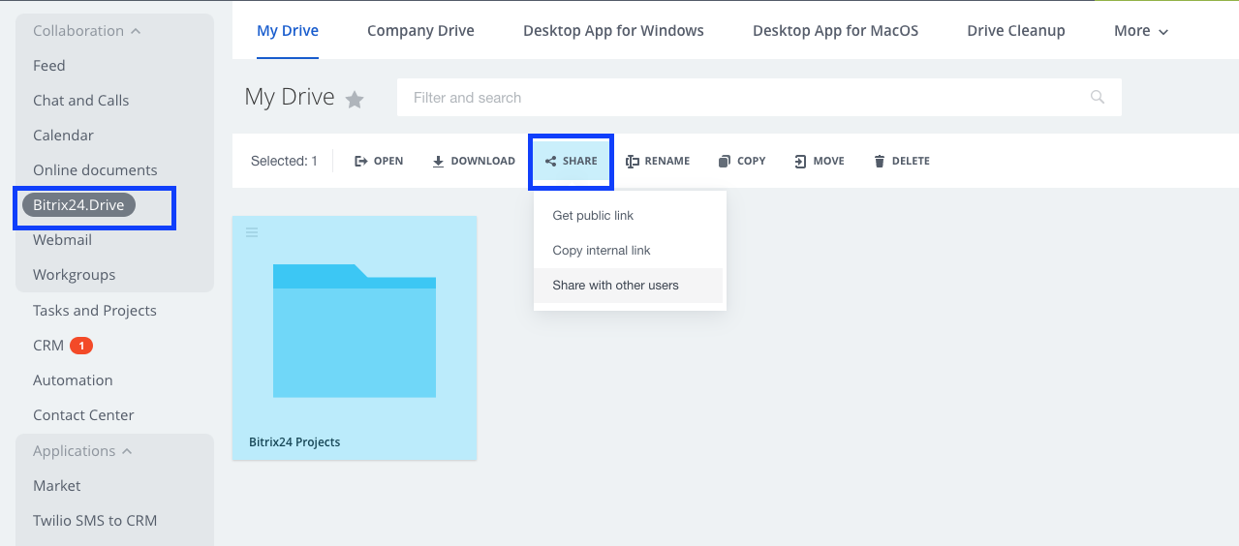Open Chat and Calls
Viewport: 1239px width, 546px height.
(x=81, y=101)
